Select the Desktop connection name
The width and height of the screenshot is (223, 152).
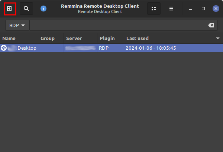point(27,48)
